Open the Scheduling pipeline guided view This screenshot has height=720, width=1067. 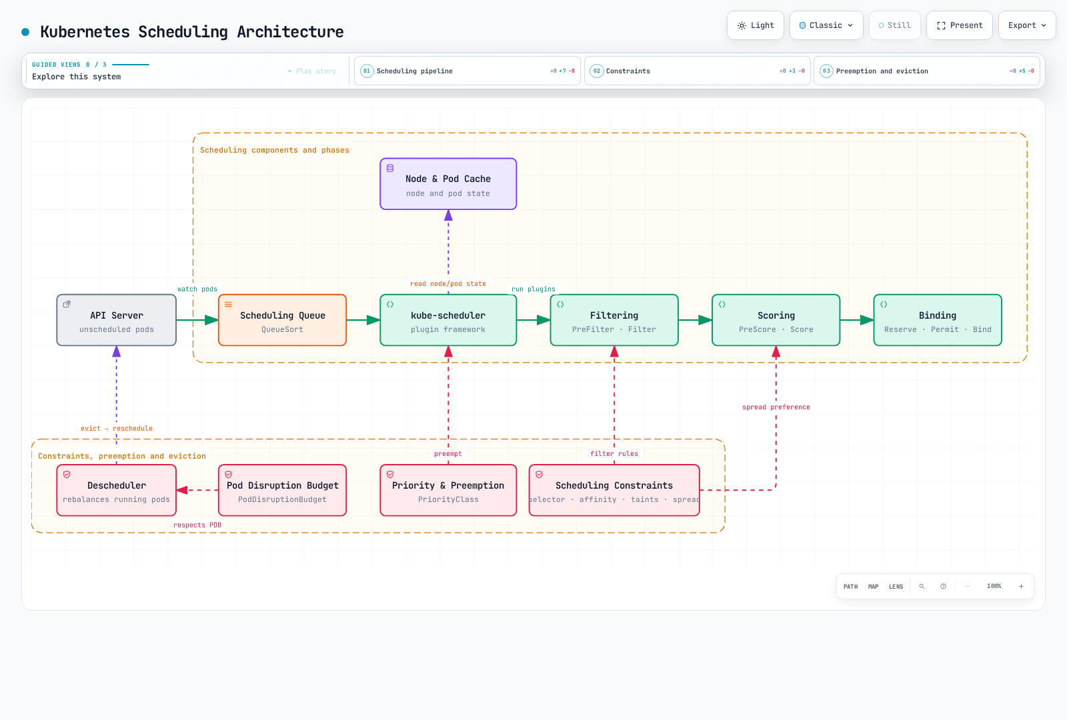point(467,71)
